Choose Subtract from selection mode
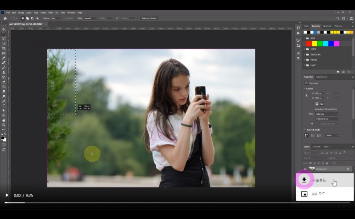The width and height of the screenshot is (355, 219). click(32, 18)
